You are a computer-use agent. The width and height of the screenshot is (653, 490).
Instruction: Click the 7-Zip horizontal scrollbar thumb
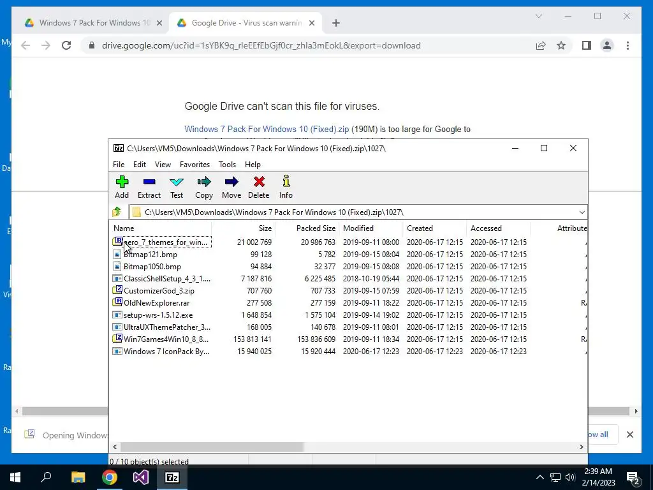pos(212,447)
